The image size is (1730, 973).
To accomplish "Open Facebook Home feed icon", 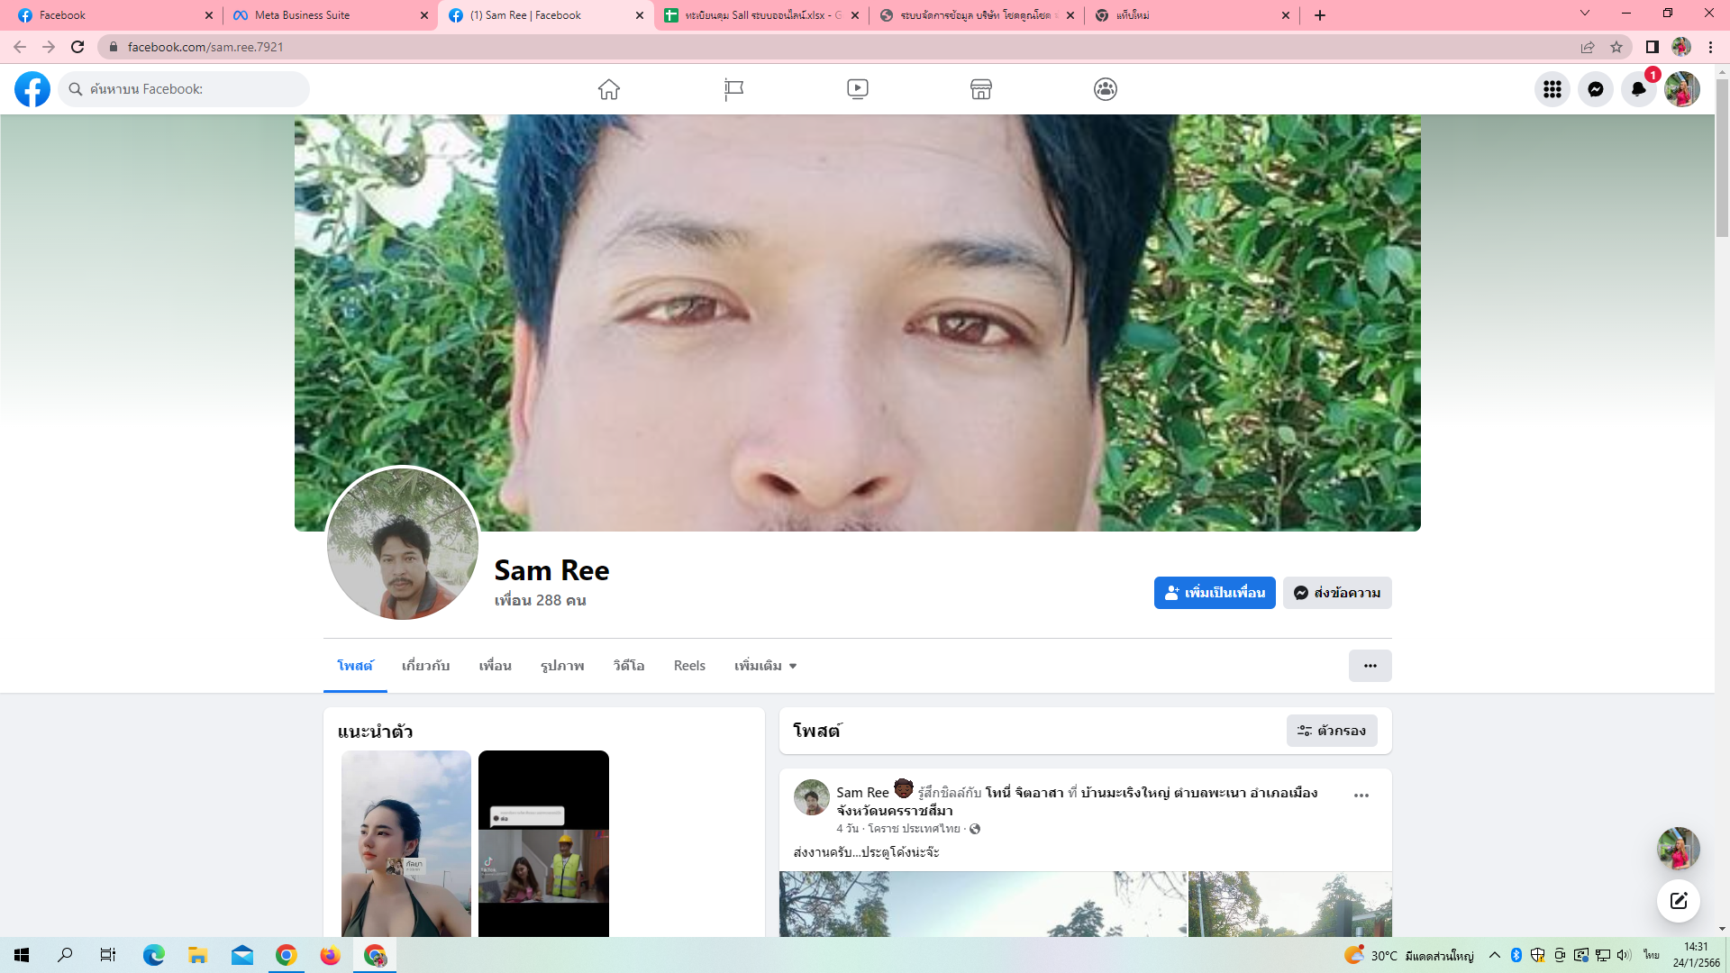I will coord(609,89).
